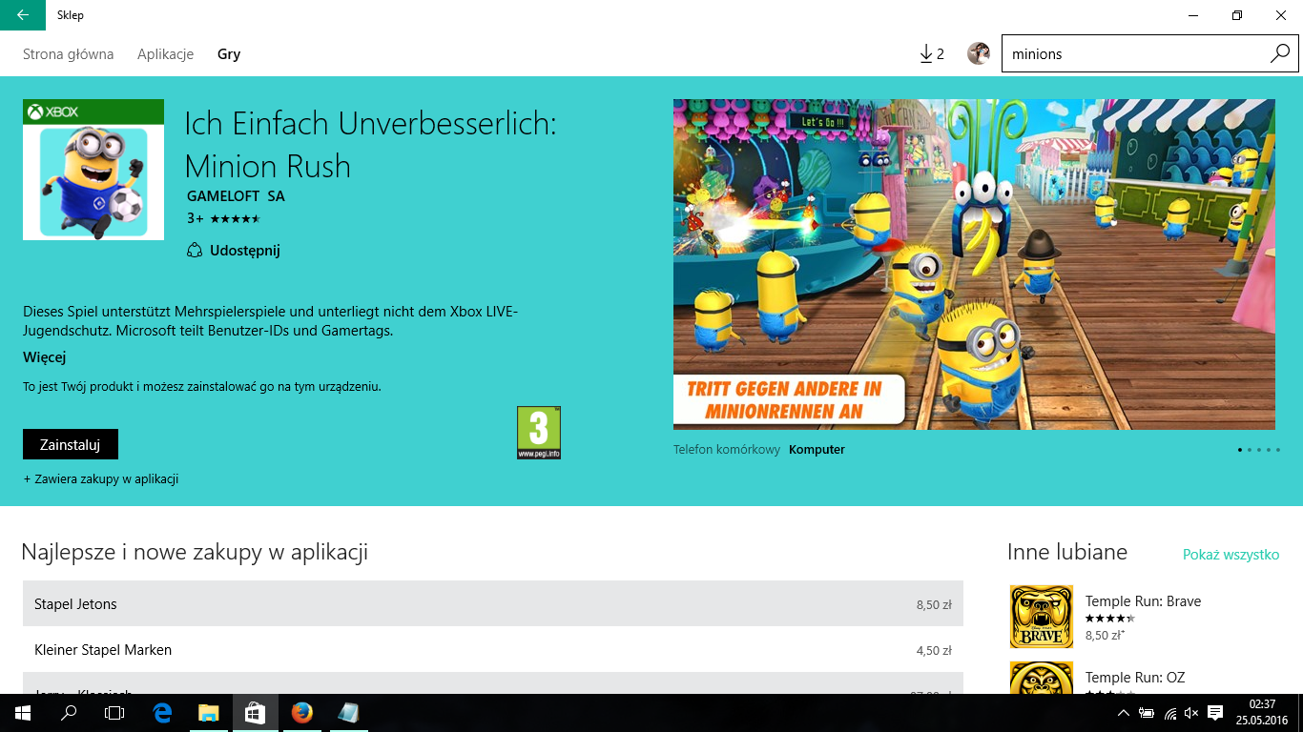The width and height of the screenshot is (1303, 732).
Task: Open Task View on the taskbar
Action: coord(114,713)
